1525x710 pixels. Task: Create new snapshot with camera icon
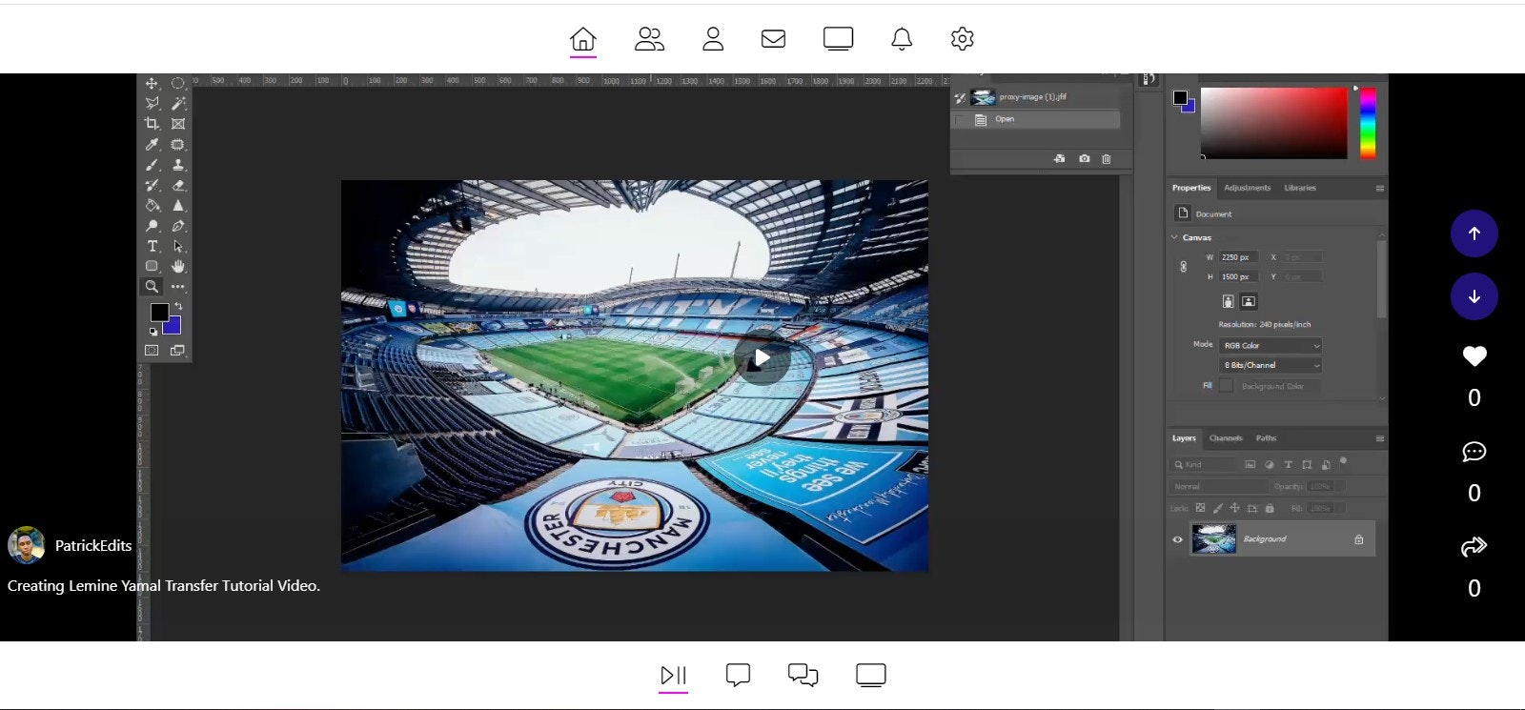[x=1084, y=158]
